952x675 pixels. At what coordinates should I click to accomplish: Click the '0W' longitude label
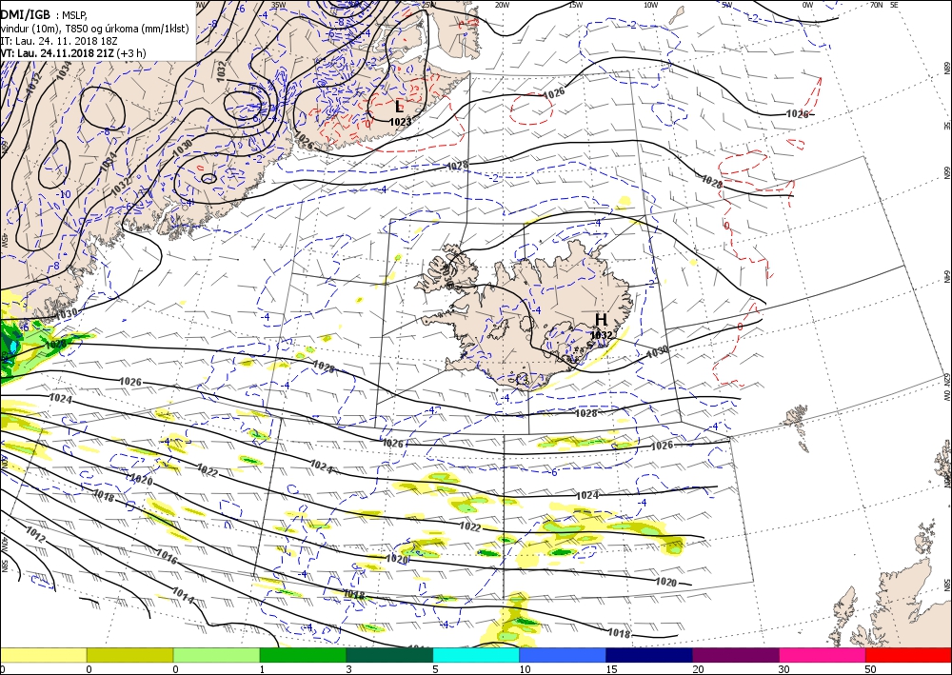[807, 5]
